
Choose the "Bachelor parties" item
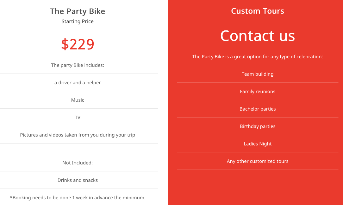[x=258, y=109]
